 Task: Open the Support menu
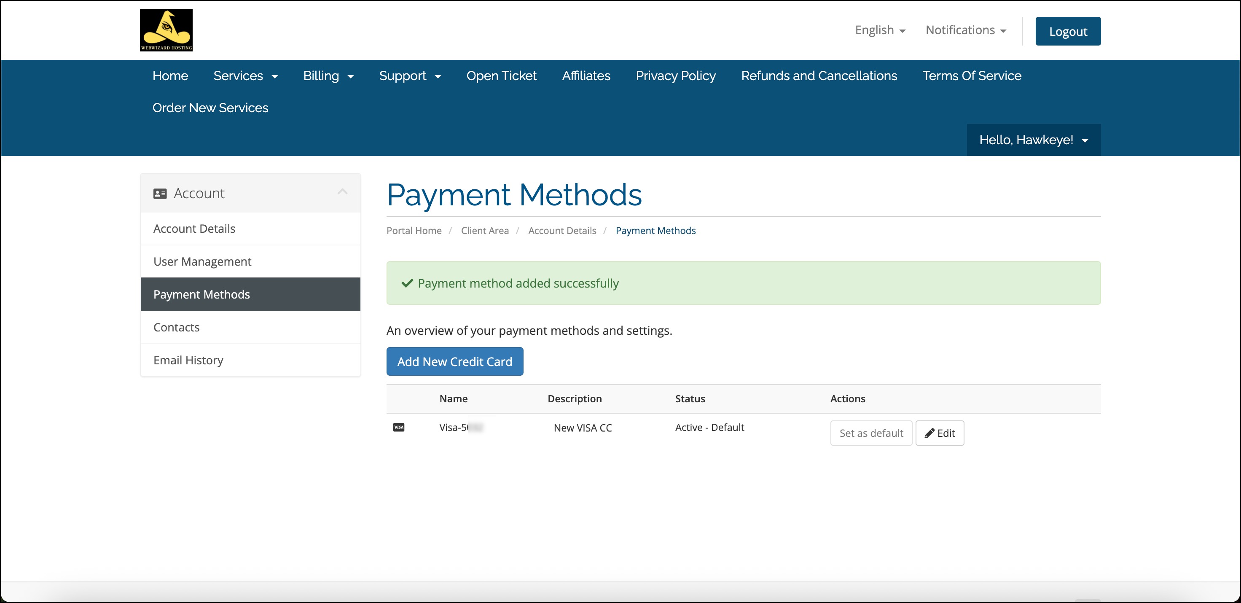pyautogui.click(x=409, y=75)
